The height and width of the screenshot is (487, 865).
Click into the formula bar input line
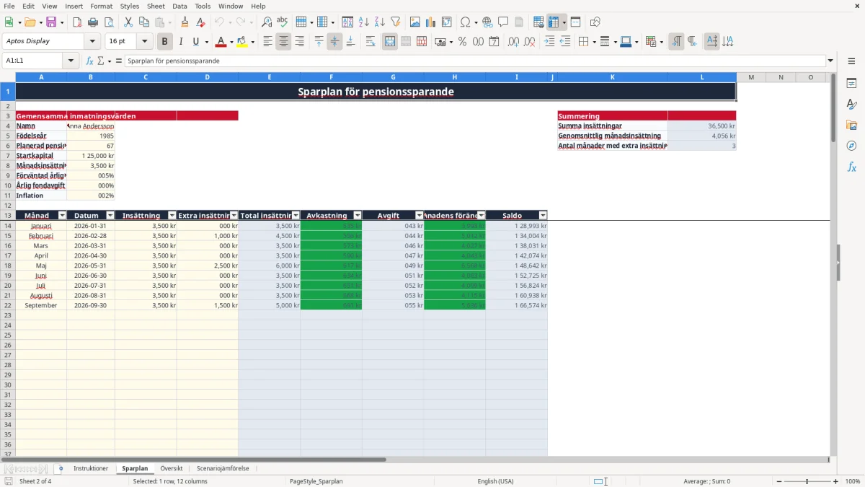click(474, 61)
